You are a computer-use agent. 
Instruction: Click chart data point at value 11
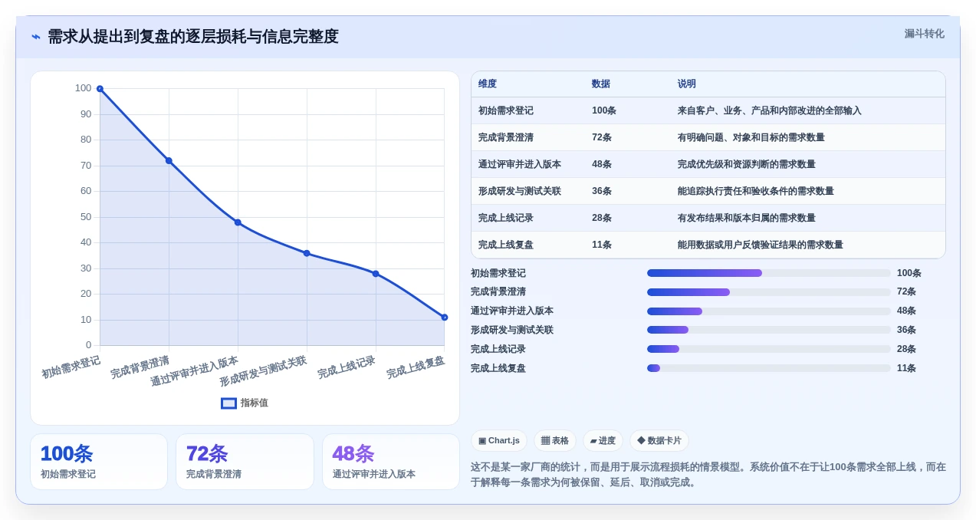(445, 317)
